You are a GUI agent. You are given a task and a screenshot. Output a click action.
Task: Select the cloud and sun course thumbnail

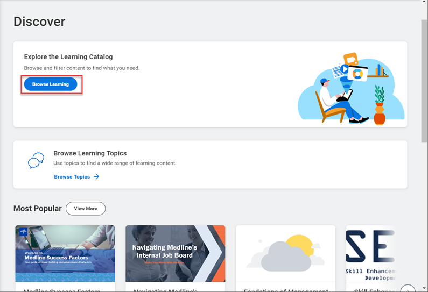pos(285,253)
